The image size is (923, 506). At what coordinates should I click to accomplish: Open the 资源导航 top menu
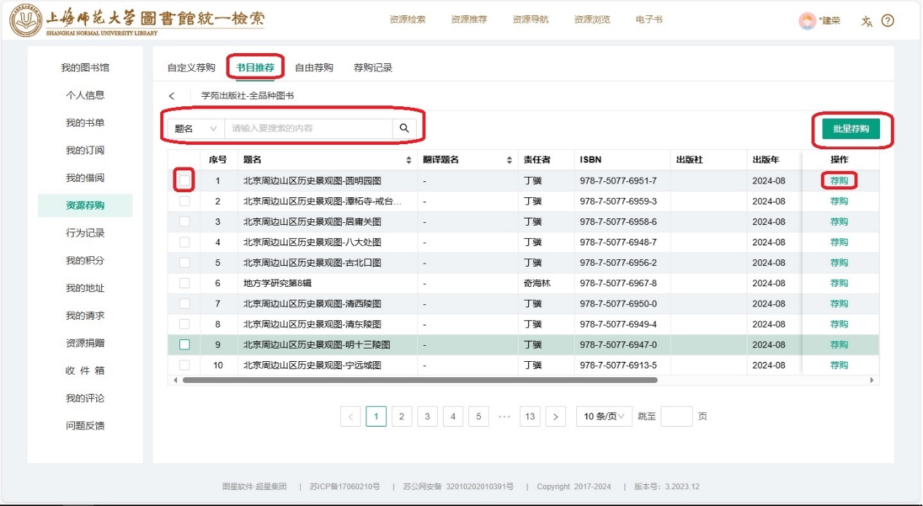(x=530, y=20)
